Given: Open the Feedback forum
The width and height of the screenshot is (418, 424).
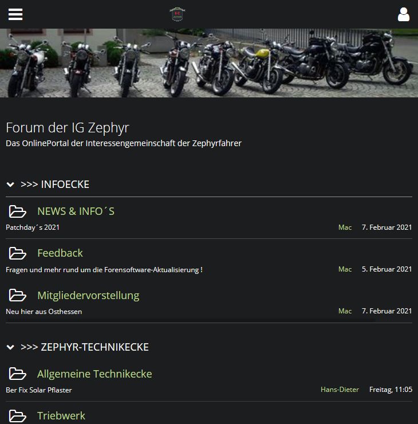Looking at the screenshot, I should (60, 253).
